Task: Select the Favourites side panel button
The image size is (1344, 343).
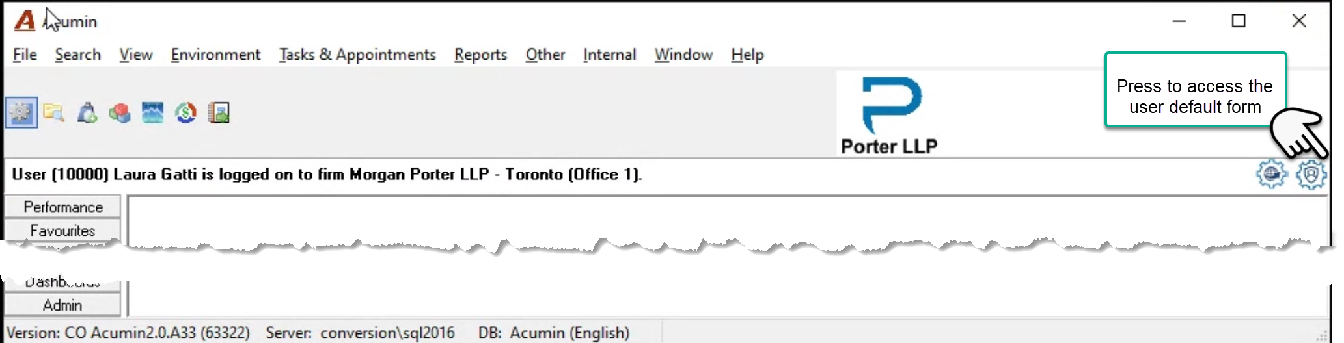Action: point(63,231)
